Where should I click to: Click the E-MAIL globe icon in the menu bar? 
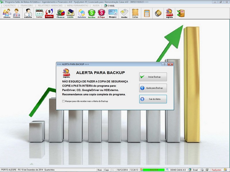(105, 5)
